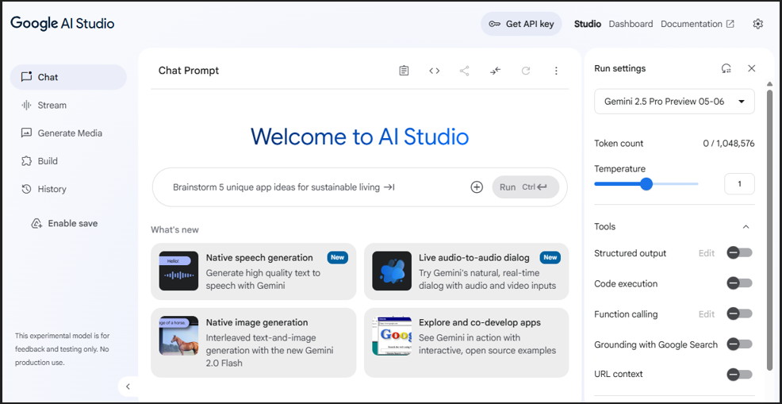Open the Explore and co-develop apps card
Image resolution: width=782 pixels, height=404 pixels.
point(466,343)
